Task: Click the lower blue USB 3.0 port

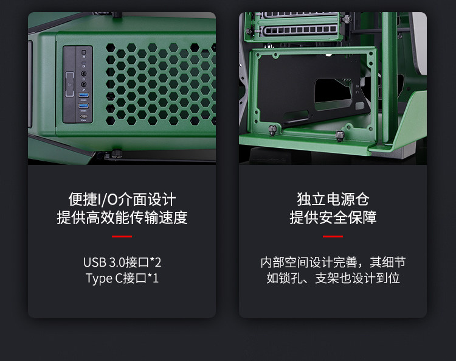Action: pyautogui.click(x=83, y=106)
